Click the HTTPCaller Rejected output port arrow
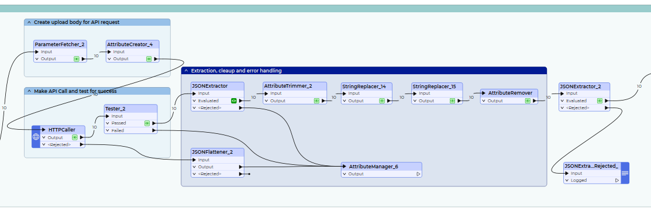The height and width of the screenshot is (211, 651). pos(82,145)
